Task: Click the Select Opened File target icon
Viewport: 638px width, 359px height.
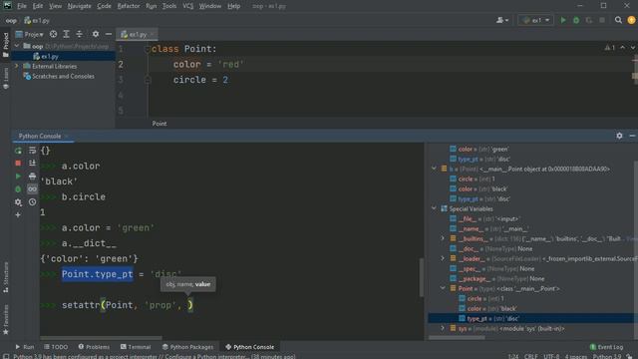Action: pos(53,34)
